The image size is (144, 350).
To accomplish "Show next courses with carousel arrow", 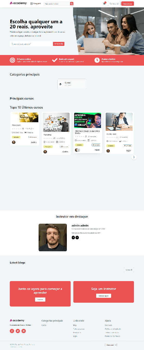I will [x=134, y=157].
